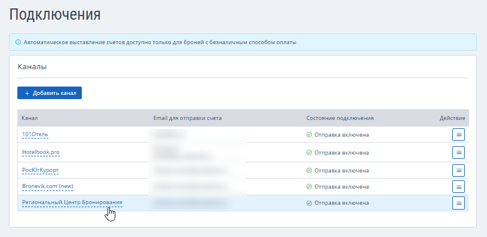Click Отправка включена status in РосЮгКурорт row
Image resolution: width=487 pixels, height=237 pixels.
(342, 171)
